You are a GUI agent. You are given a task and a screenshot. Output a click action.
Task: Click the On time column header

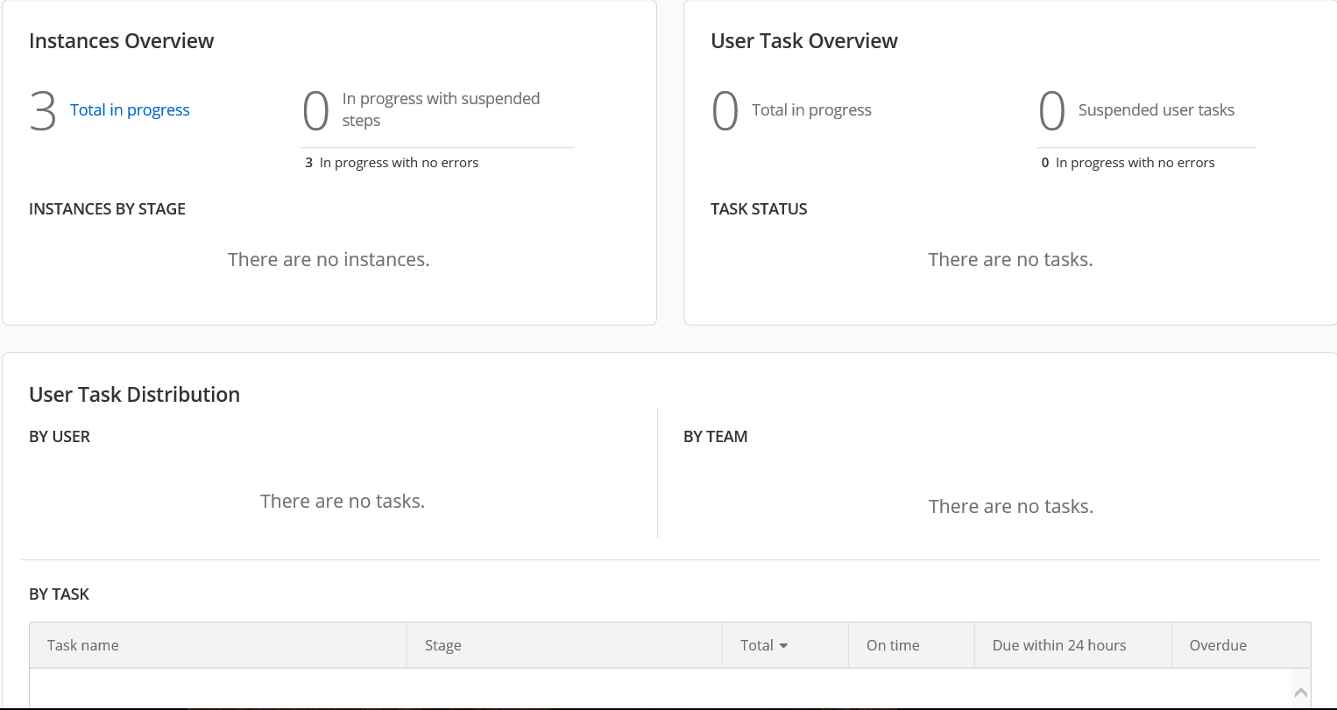point(893,645)
